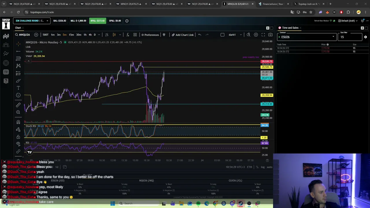The width and height of the screenshot is (370, 208).
Task: Open the layout square icon in chart toolbar
Action: (222, 35)
